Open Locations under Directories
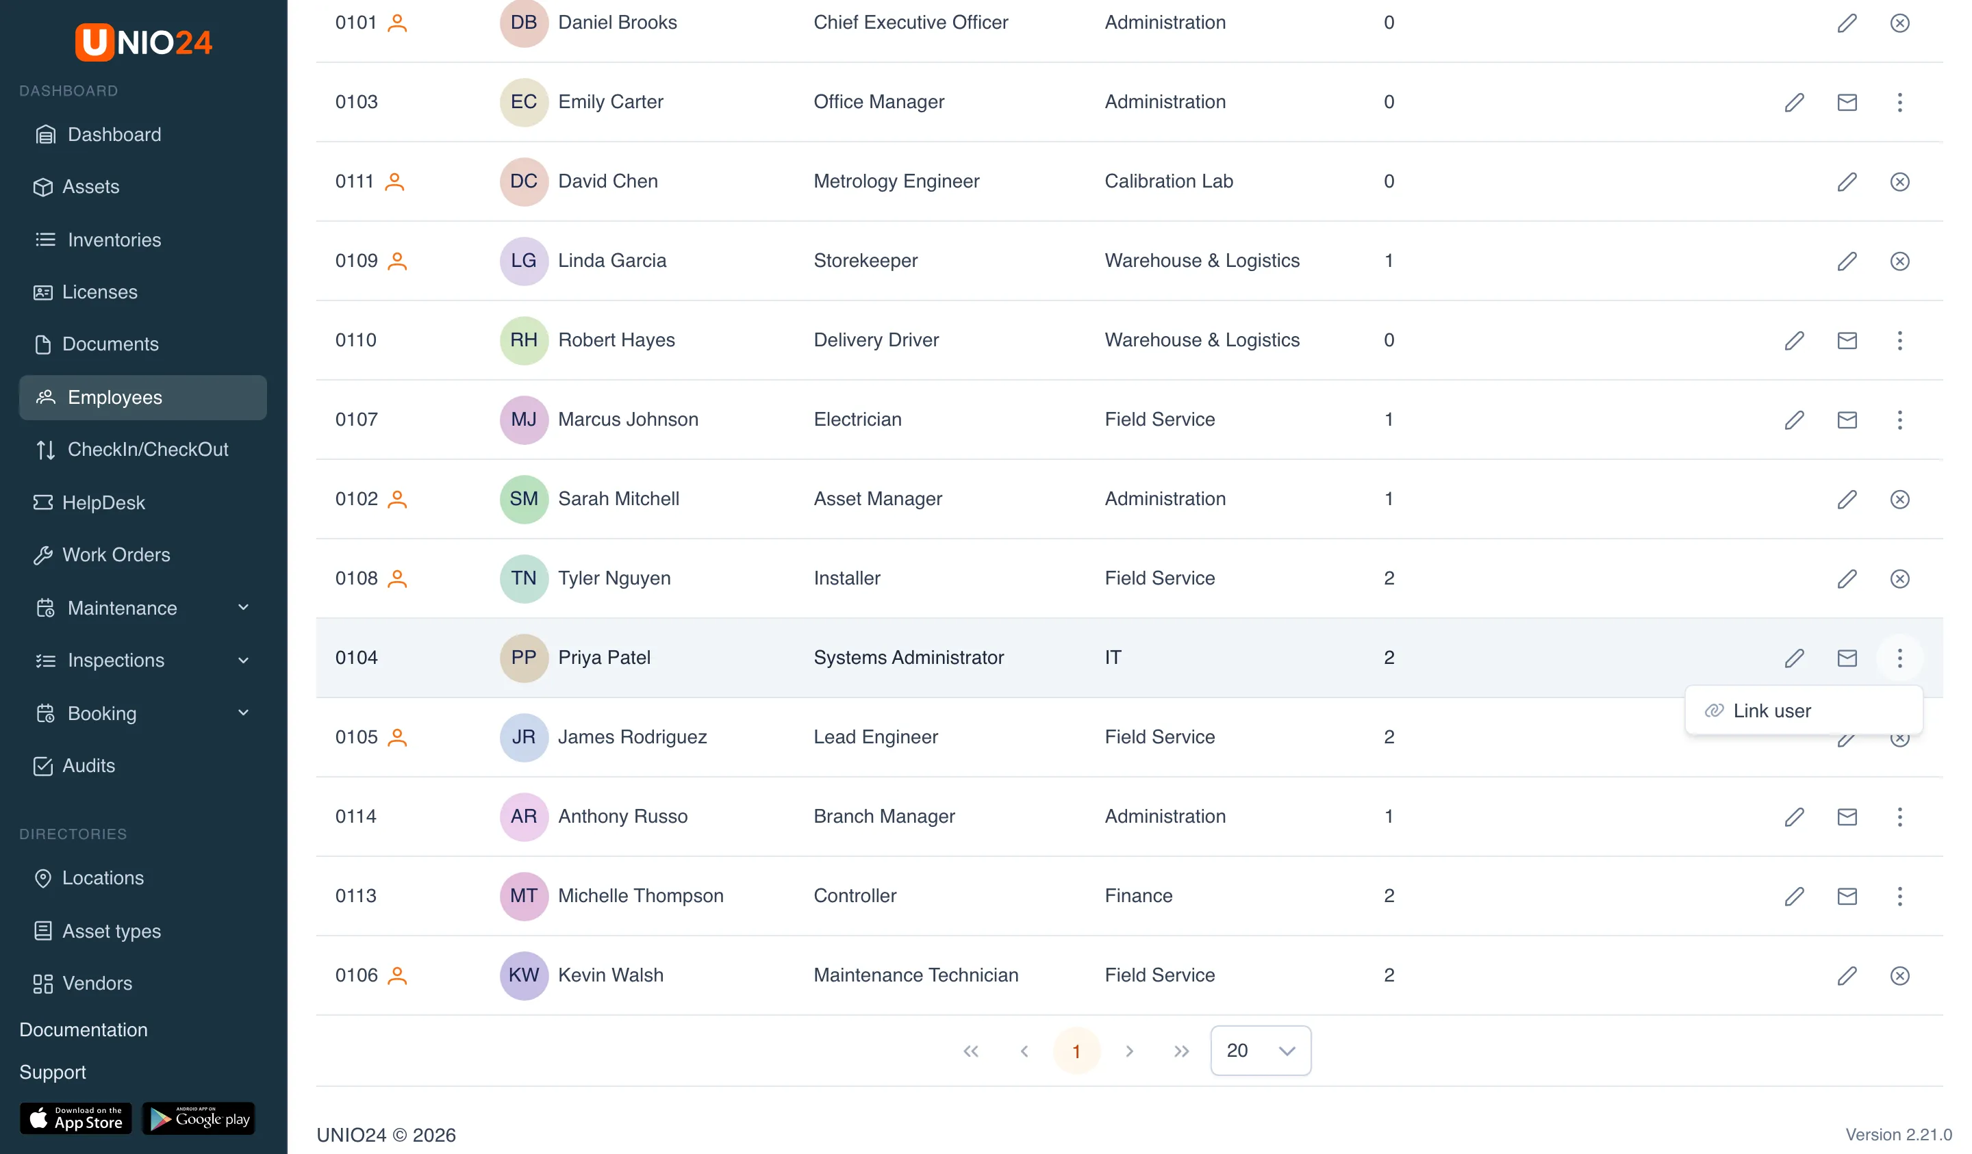The width and height of the screenshot is (1972, 1154). click(x=142, y=878)
